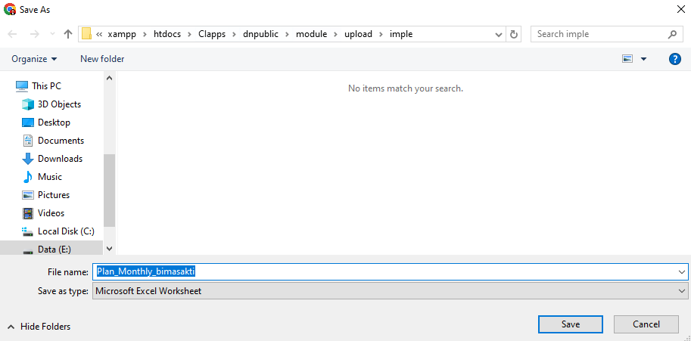
Task: Click the change view icon
Action: tap(627, 58)
